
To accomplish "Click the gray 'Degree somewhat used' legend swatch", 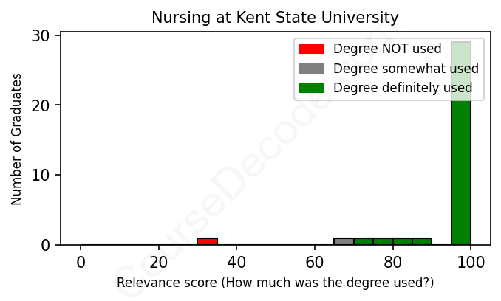I will coord(311,69).
